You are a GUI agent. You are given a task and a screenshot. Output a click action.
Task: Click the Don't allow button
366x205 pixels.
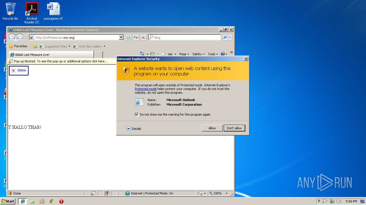(x=234, y=128)
